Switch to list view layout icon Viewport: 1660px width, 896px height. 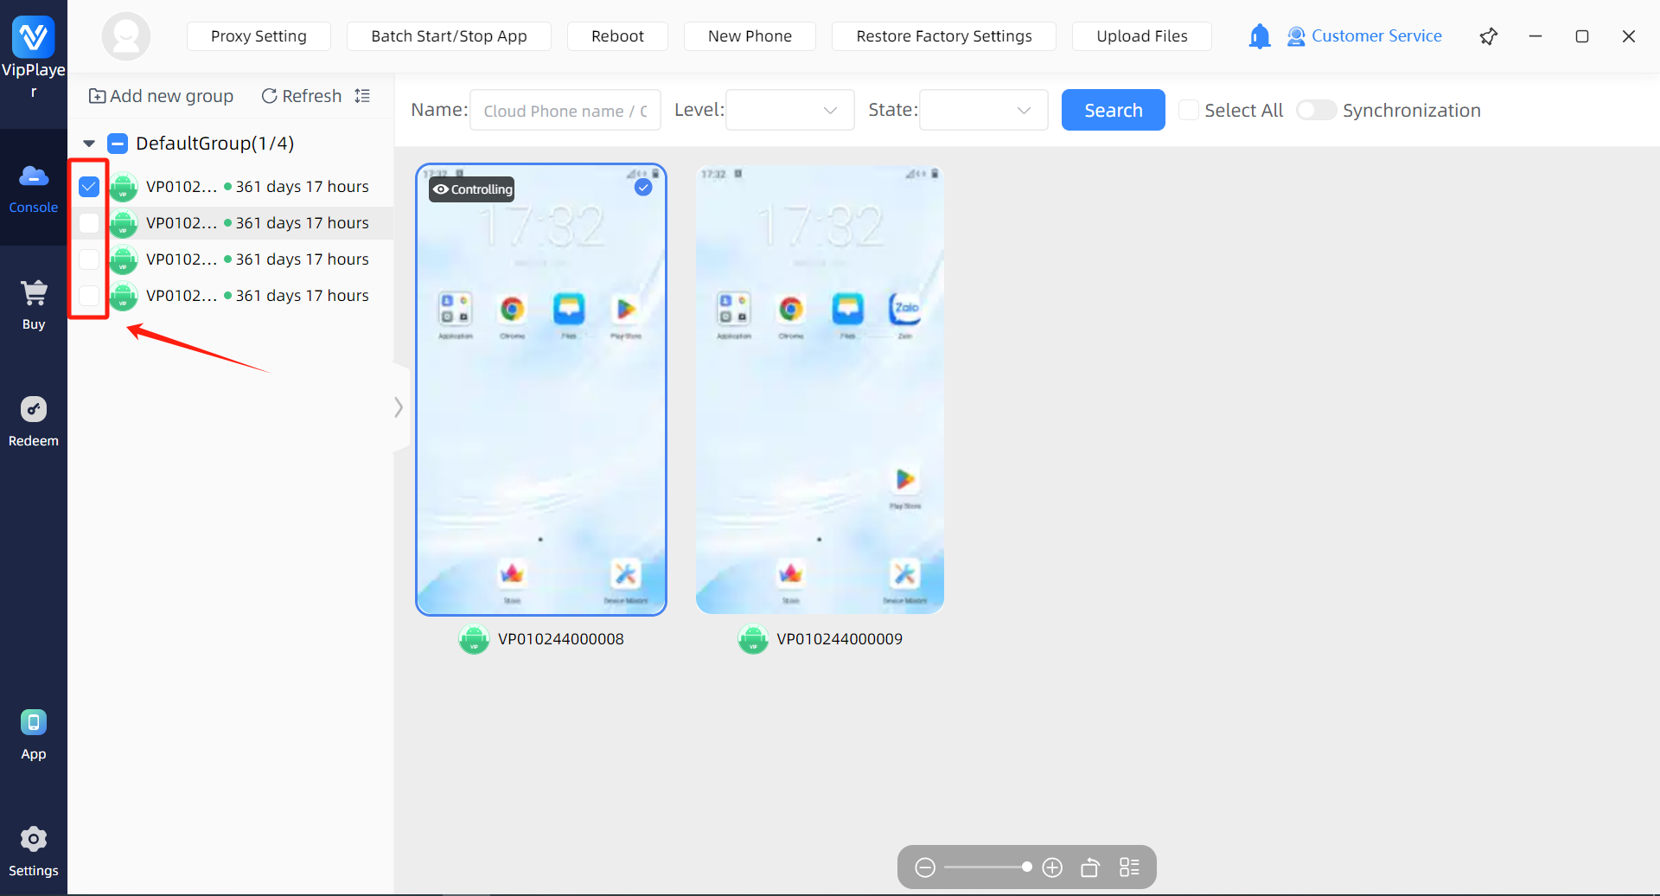[1129, 867]
